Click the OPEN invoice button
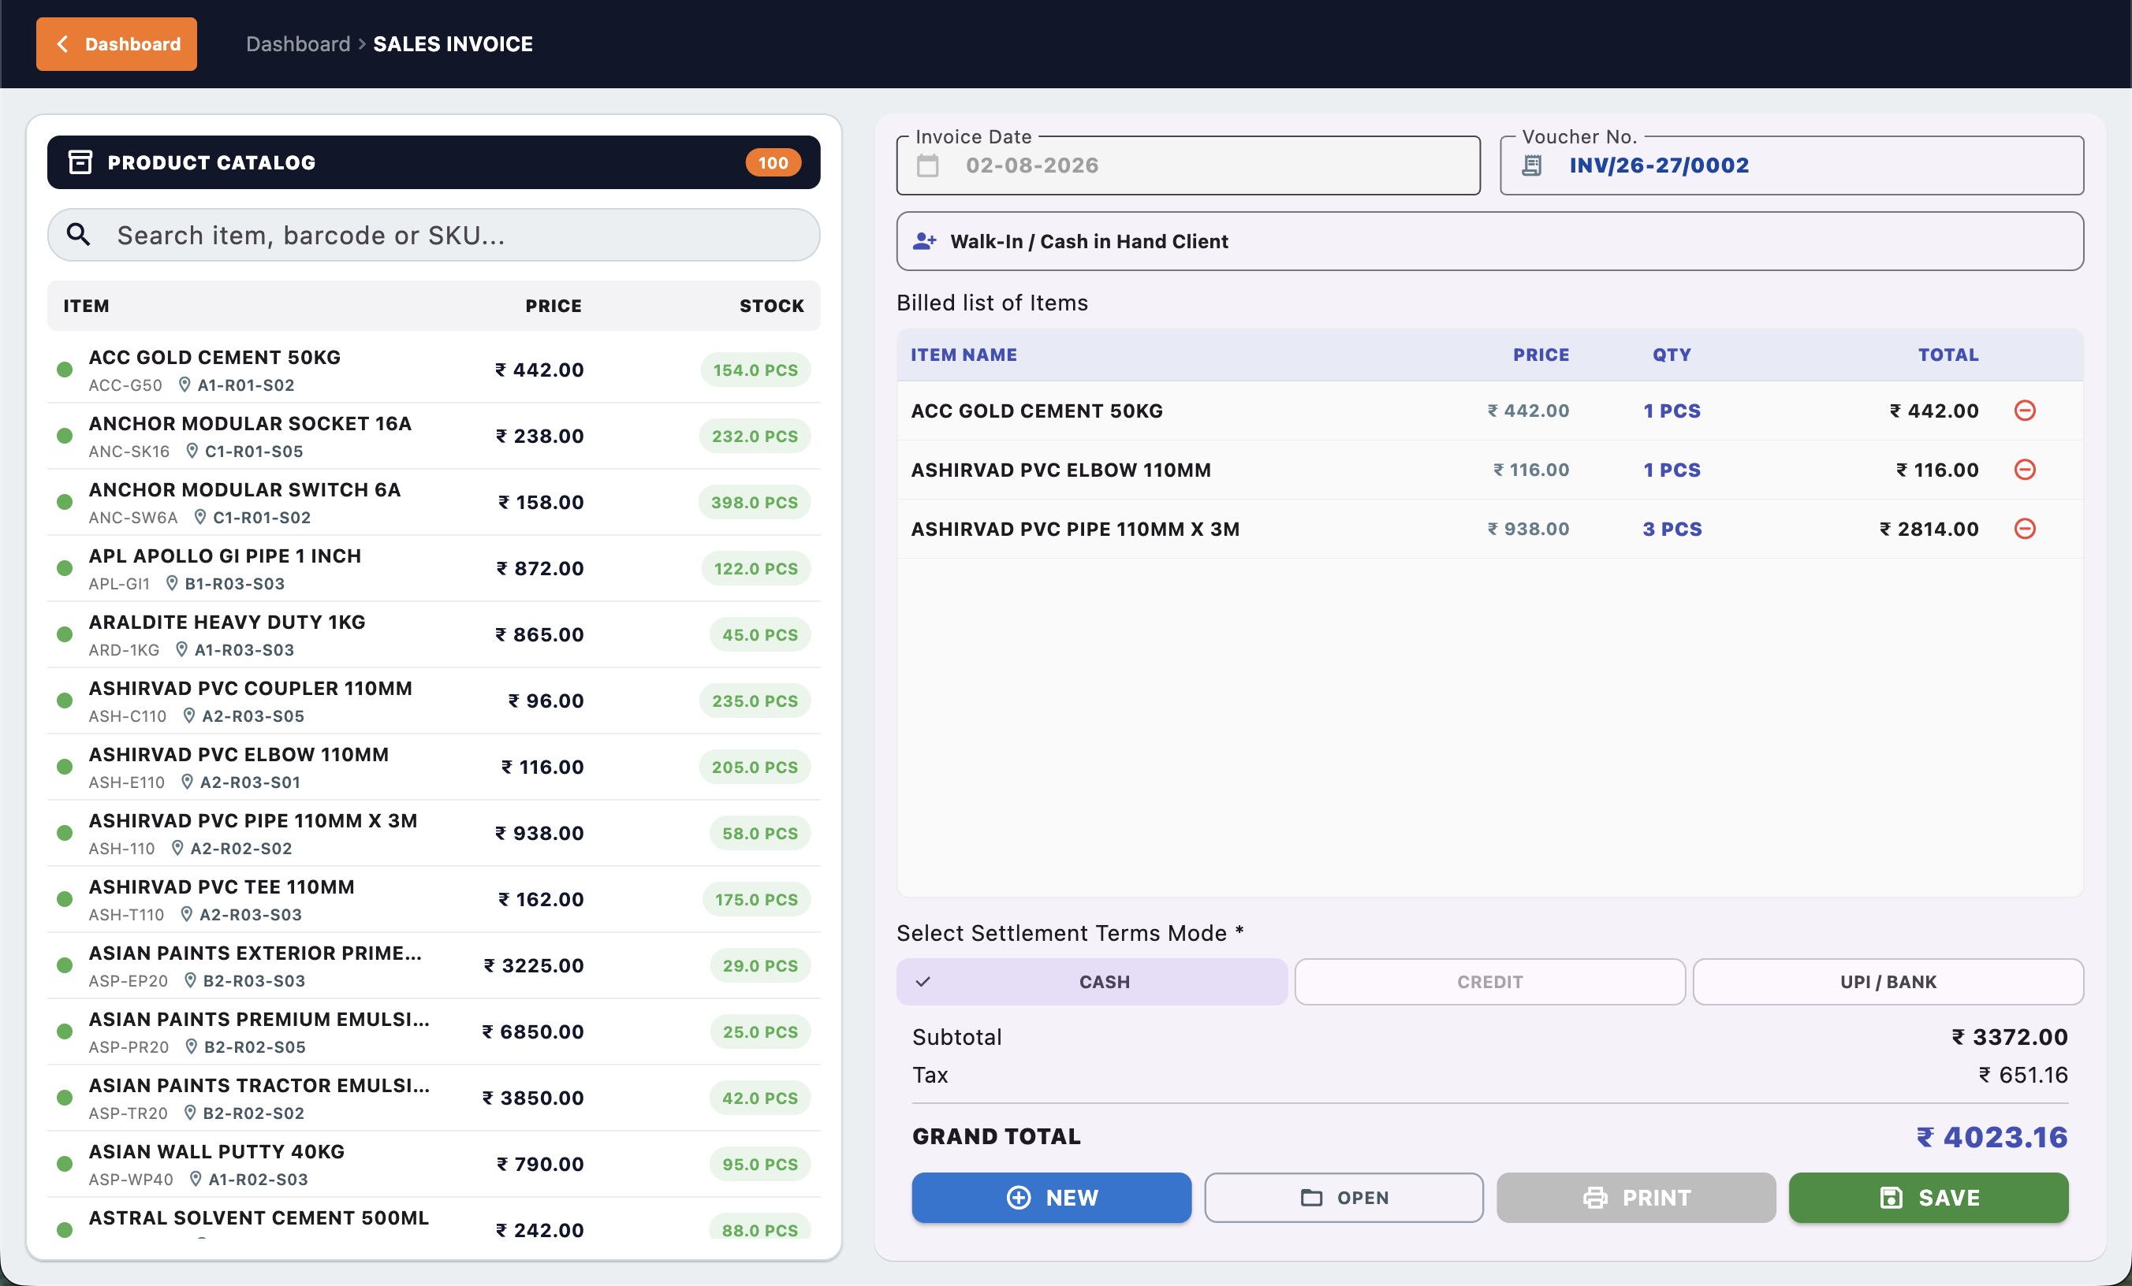This screenshot has height=1286, width=2132. pos(1344,1198)
